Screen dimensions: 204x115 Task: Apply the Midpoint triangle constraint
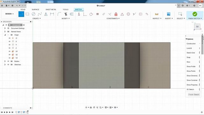click(122, 14)
